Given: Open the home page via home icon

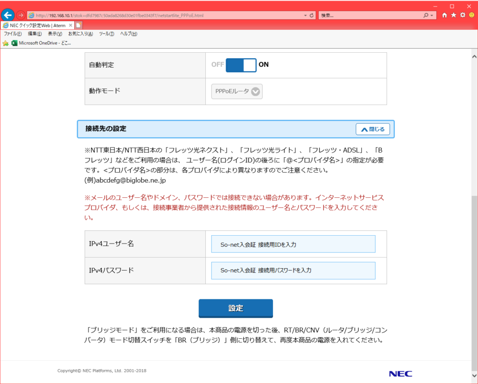Looking at the screenshot, I should [444, 14].
